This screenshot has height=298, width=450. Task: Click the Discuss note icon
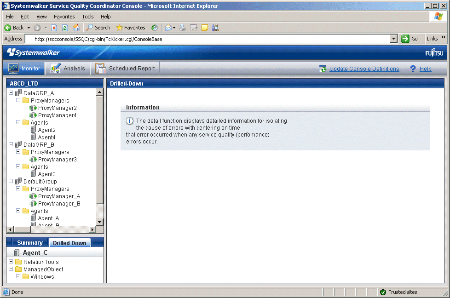[x=205, y=28]
